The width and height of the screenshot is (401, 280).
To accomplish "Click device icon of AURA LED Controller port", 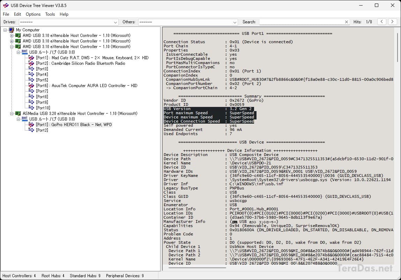I will point(31,86).
